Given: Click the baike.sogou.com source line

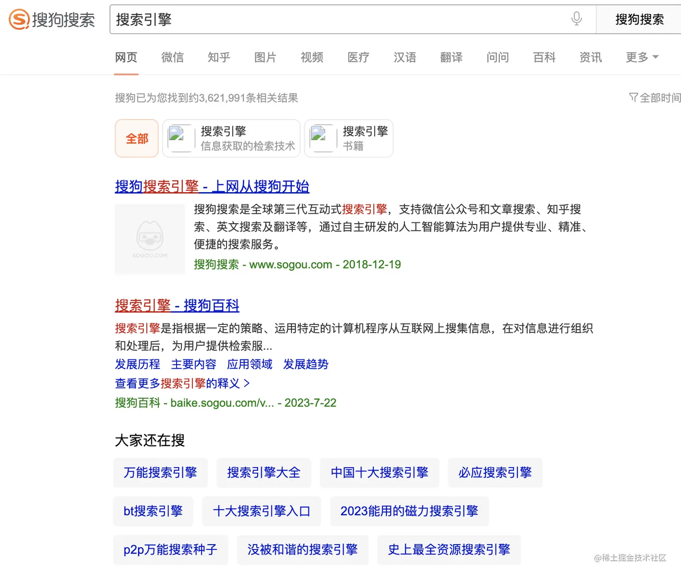Looking at the screenshot, I should 226,402.
